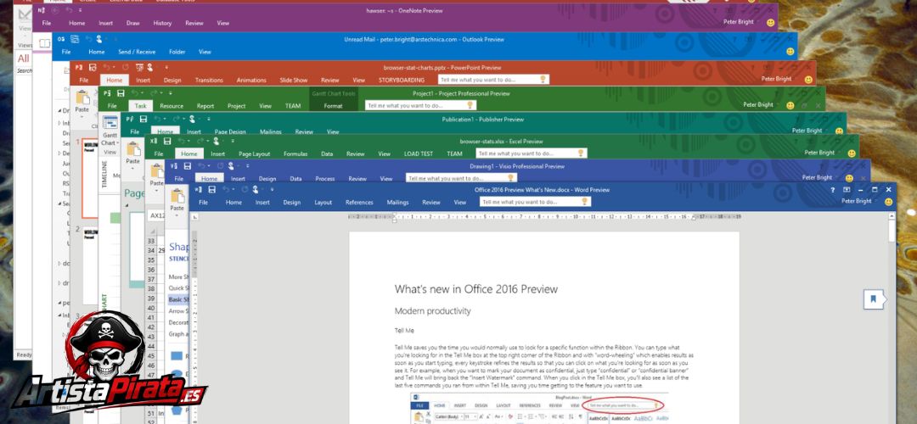Click the Save icon in the Publisher title bar
This screenshot has height=424, width=917.
click(143, 119)
